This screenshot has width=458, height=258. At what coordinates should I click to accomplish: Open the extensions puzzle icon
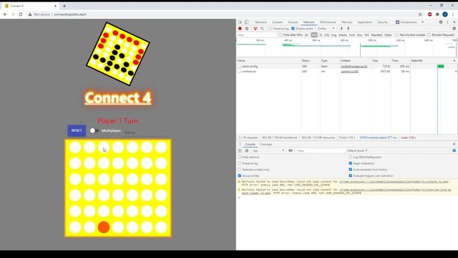(x=437, y=14)
